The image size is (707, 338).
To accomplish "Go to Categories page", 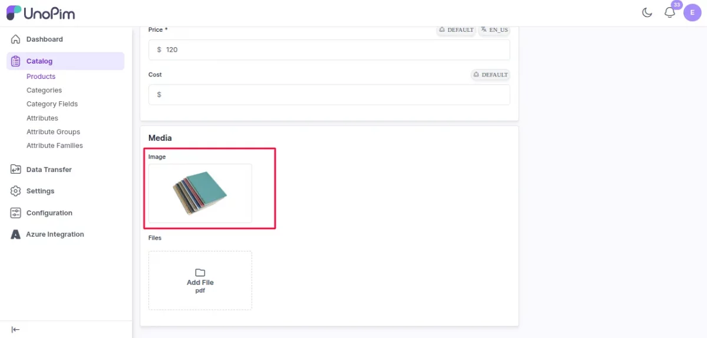I will pos(44,90).
